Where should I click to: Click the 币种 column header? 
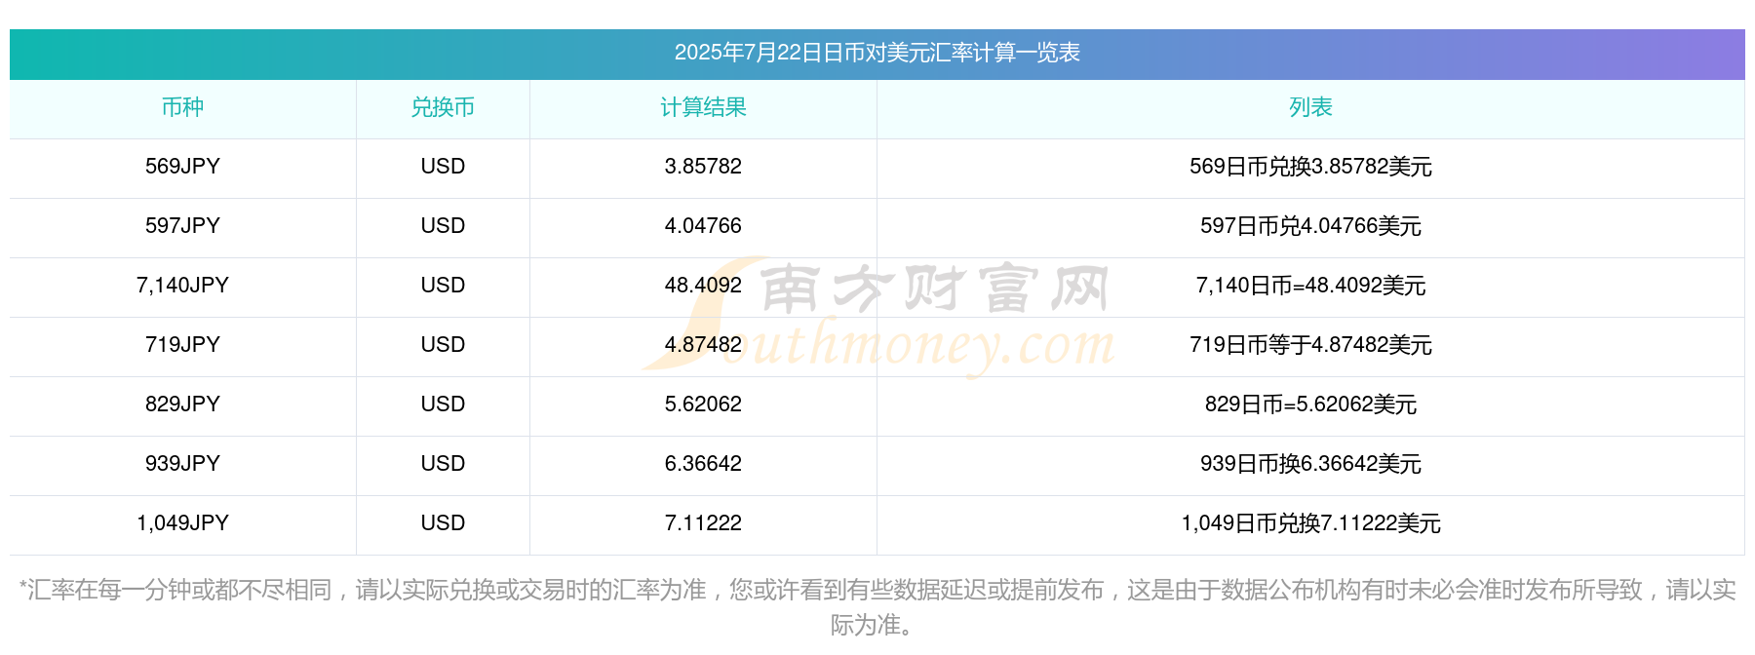(182, 107)
